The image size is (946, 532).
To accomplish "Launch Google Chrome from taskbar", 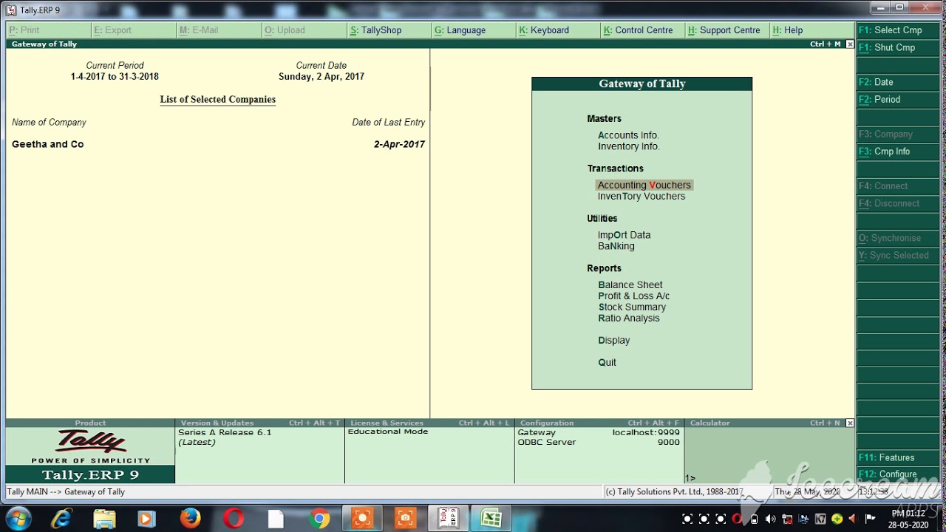I will pos(319,519).
